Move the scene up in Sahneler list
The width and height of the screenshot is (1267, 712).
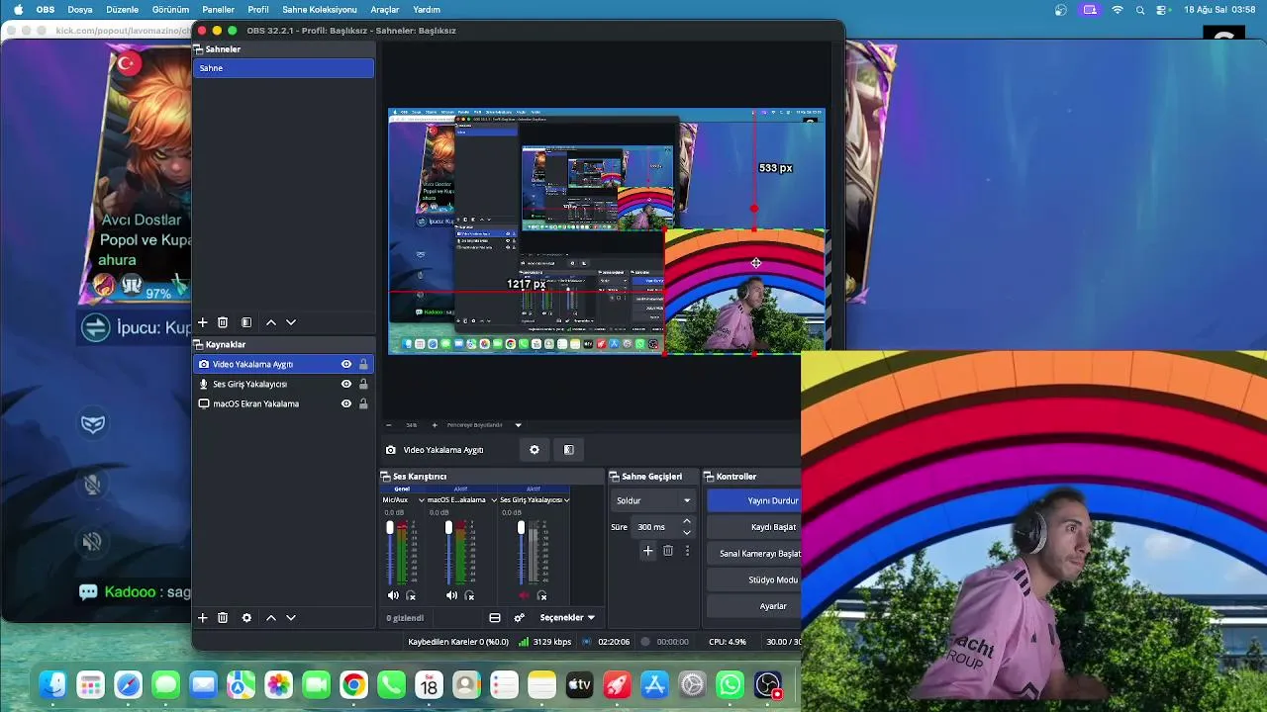click(271, 322)
